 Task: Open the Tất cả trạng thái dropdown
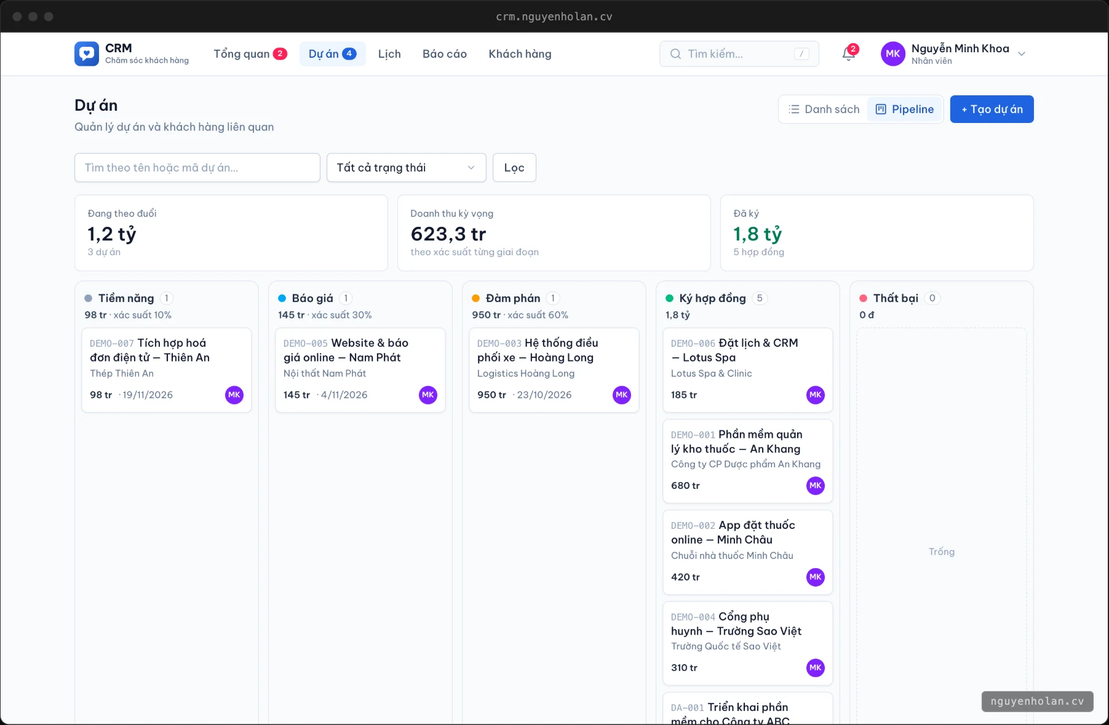click(407, 167)
